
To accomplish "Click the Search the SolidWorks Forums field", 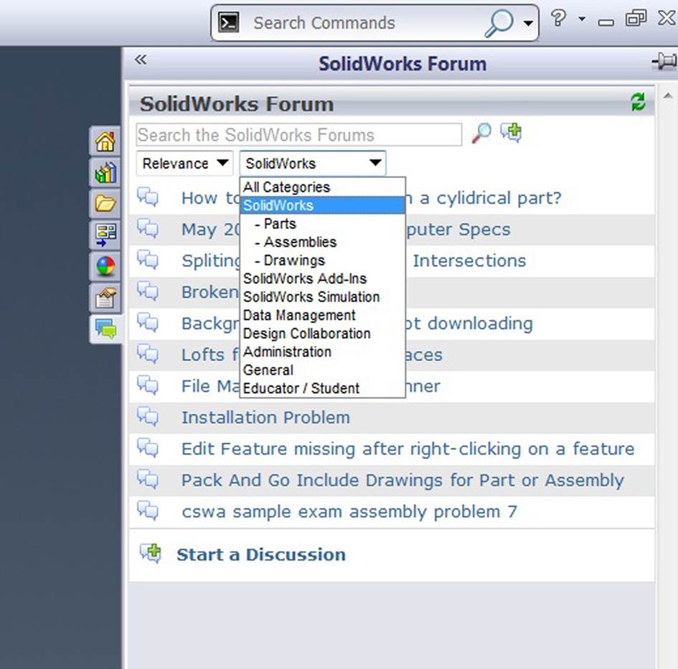I will click(x=298, y=135).
